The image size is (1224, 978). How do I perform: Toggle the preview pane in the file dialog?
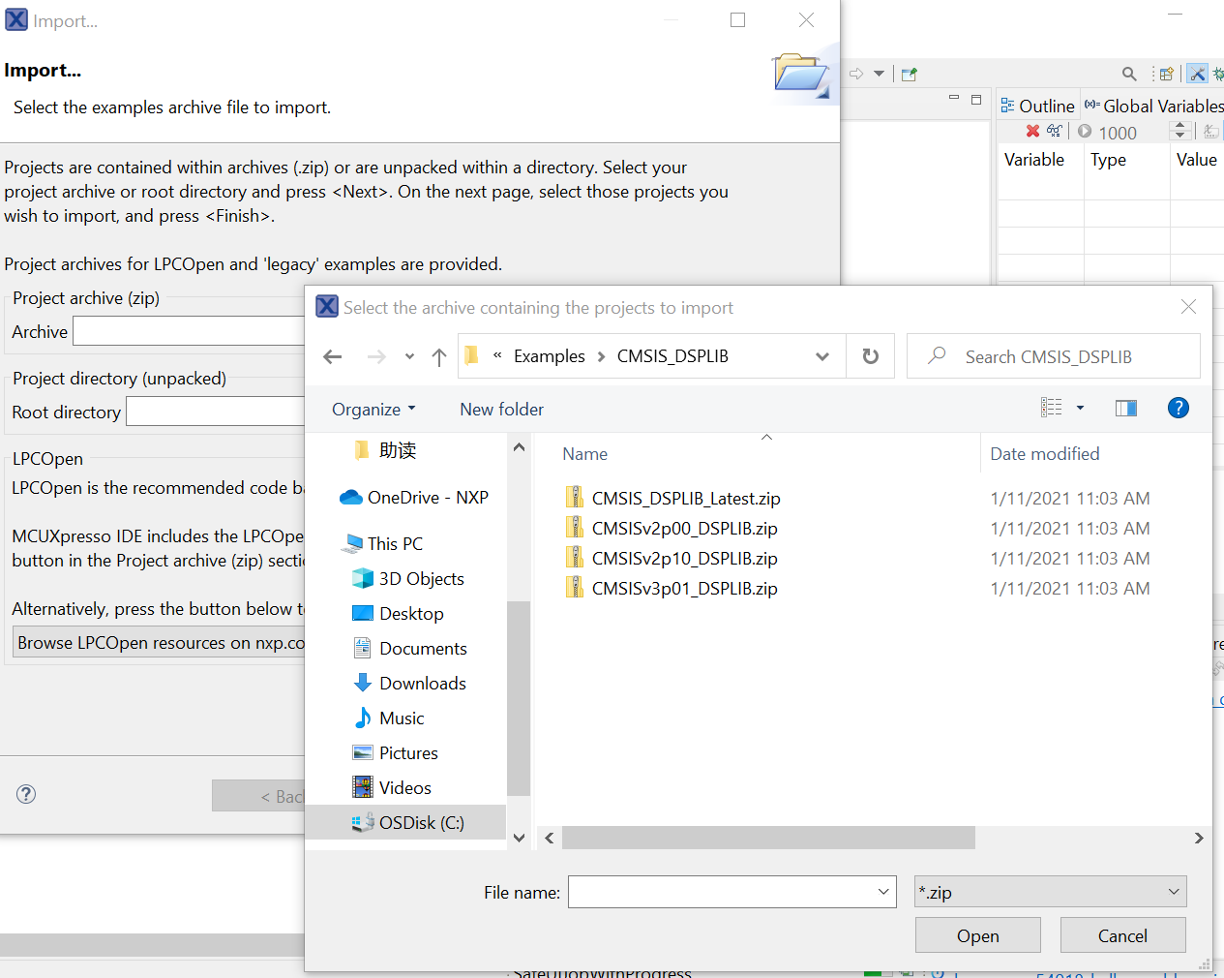[x=1125, y=408]
